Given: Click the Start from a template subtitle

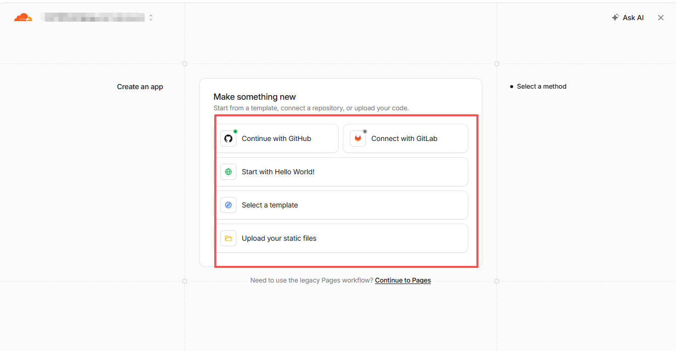Looking at the screenshot, I should tap(311, 108).
